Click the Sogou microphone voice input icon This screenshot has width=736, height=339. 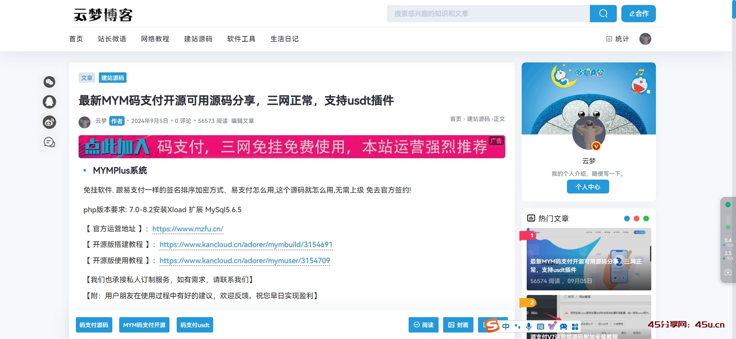click(x=529, y=326)
